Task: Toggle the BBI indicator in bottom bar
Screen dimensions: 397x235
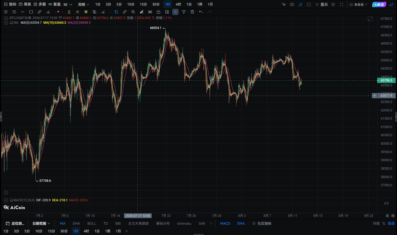Action: click(118, 223)
